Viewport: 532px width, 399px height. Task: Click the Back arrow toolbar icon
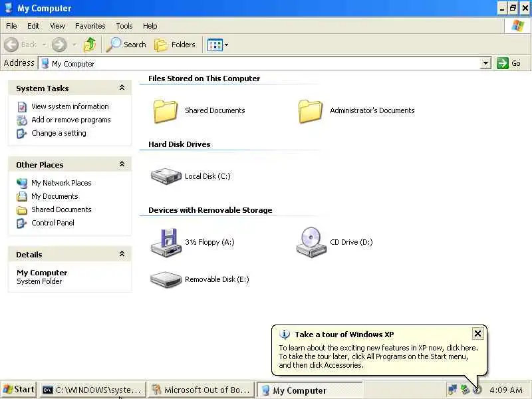coord(11,45)
